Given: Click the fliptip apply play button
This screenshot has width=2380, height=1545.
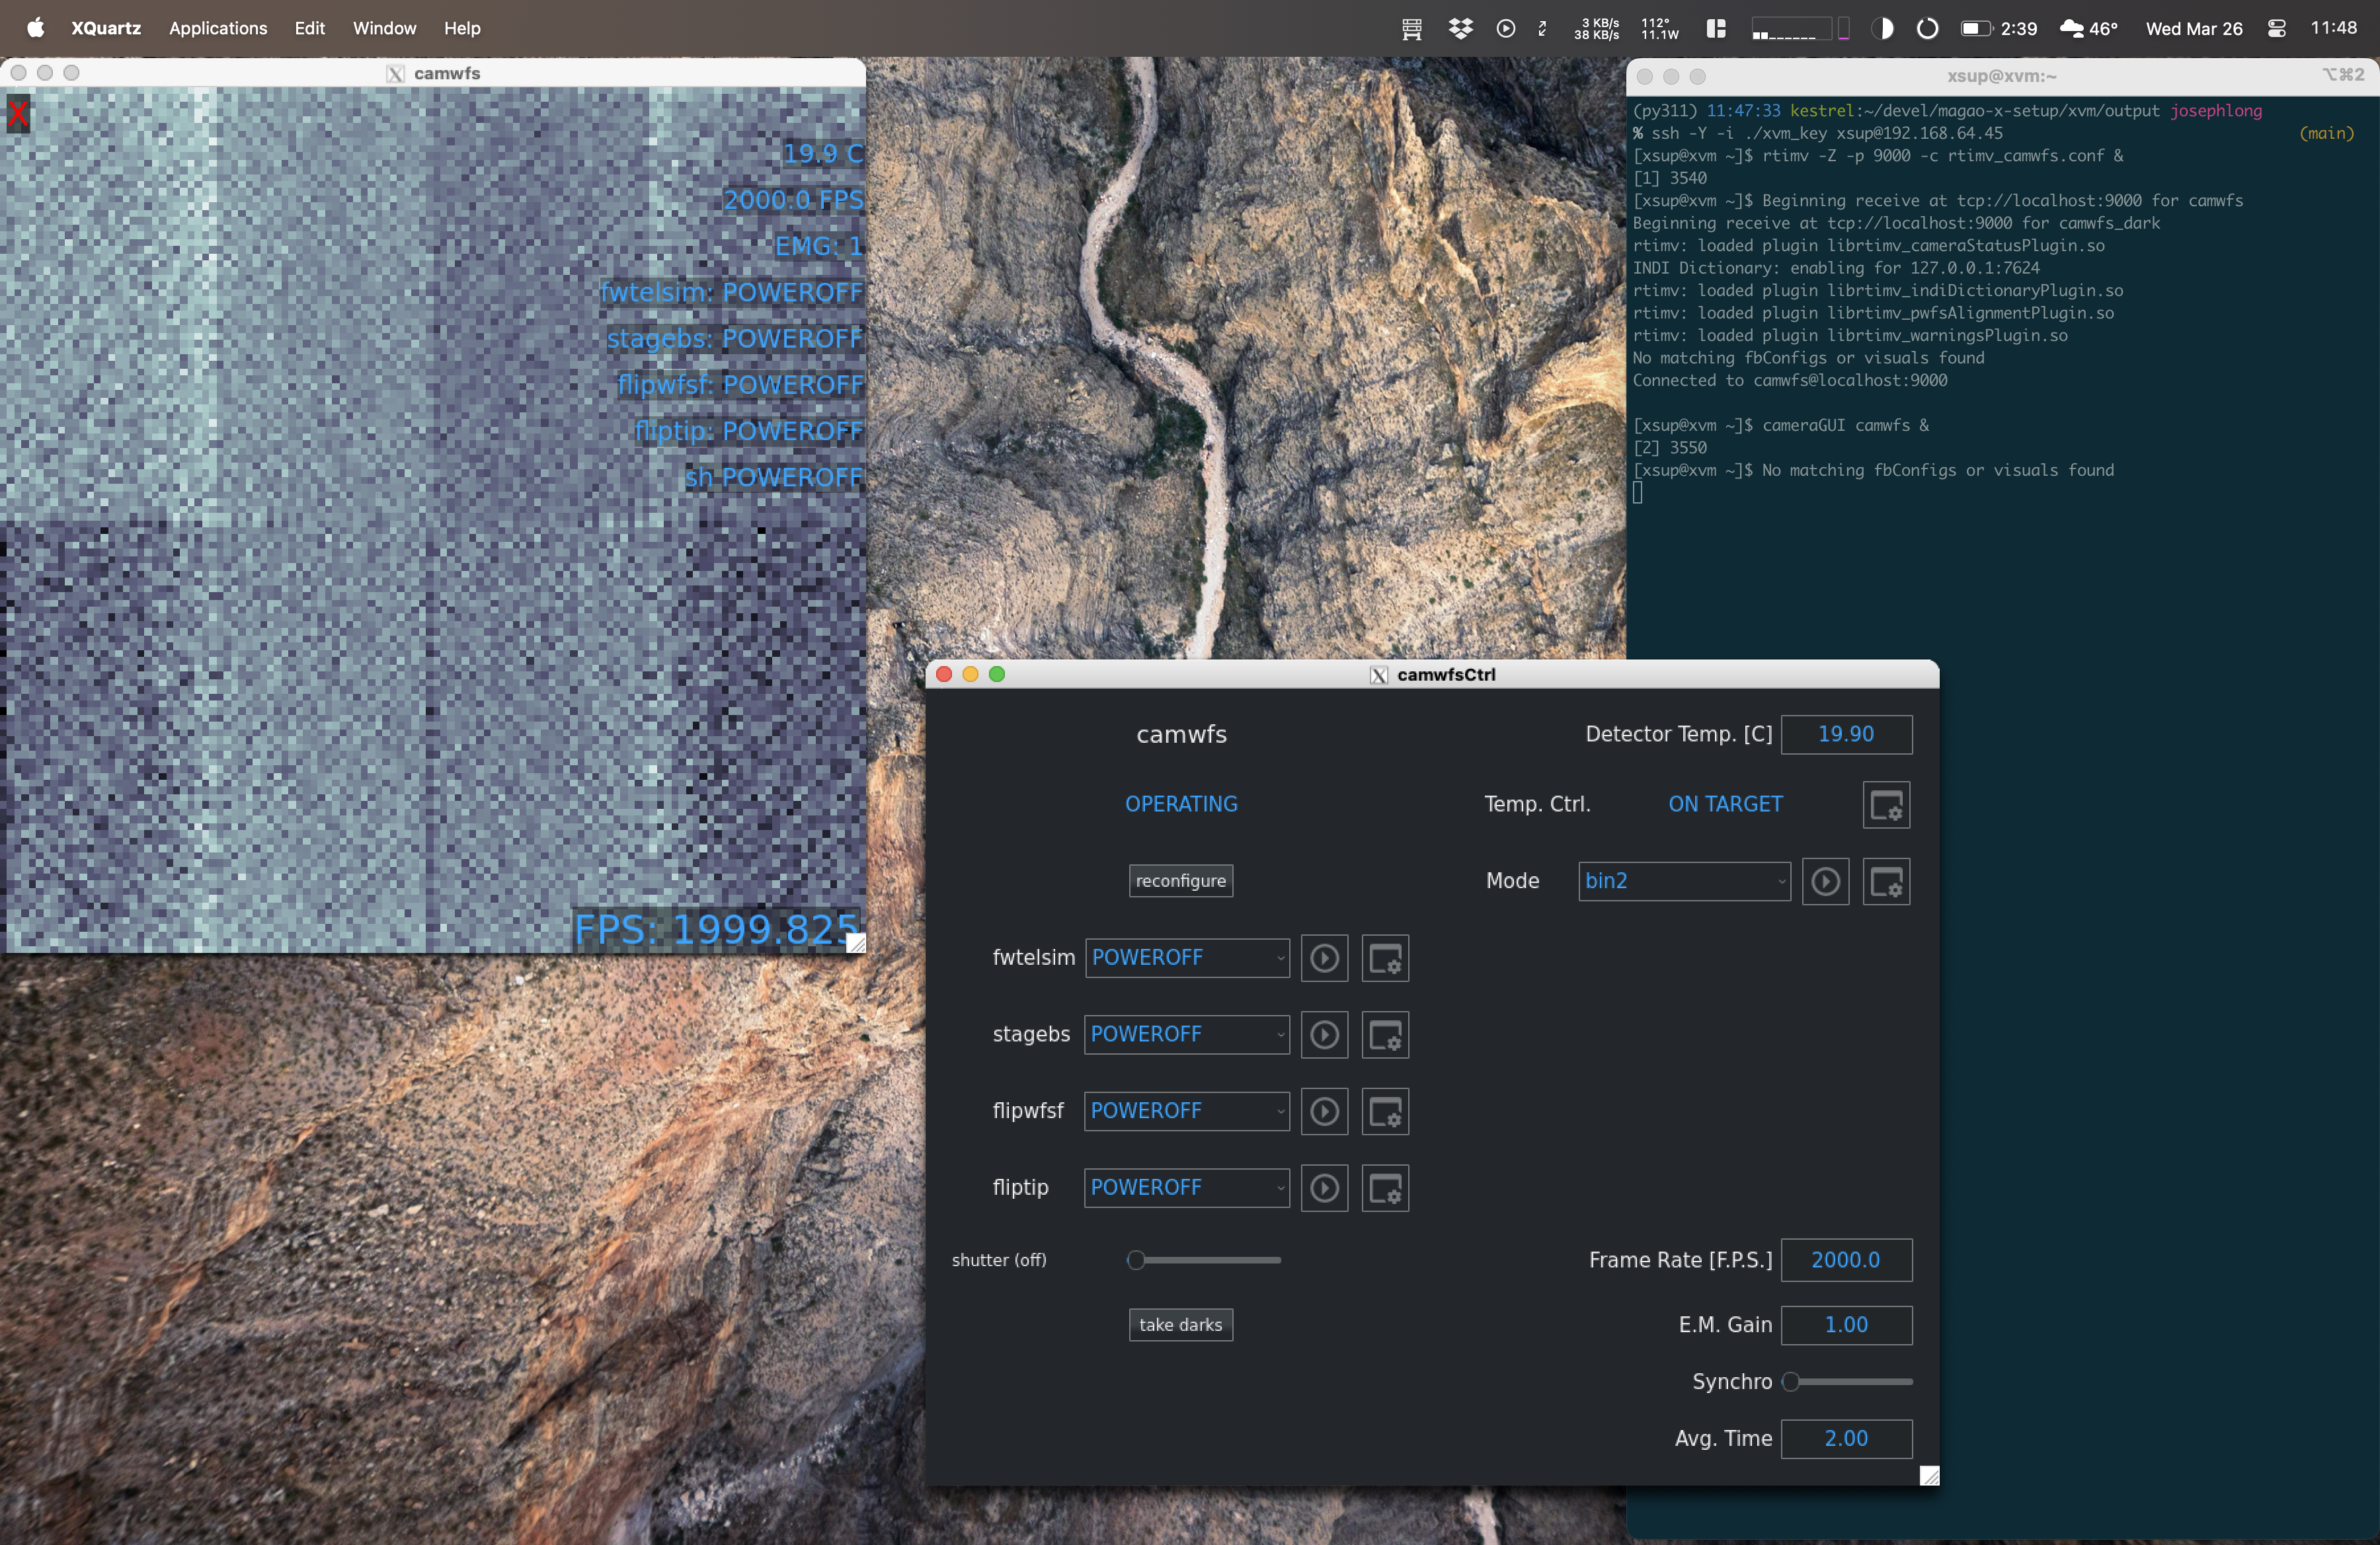Looking at the screenshot, I should point(1324,1188).
